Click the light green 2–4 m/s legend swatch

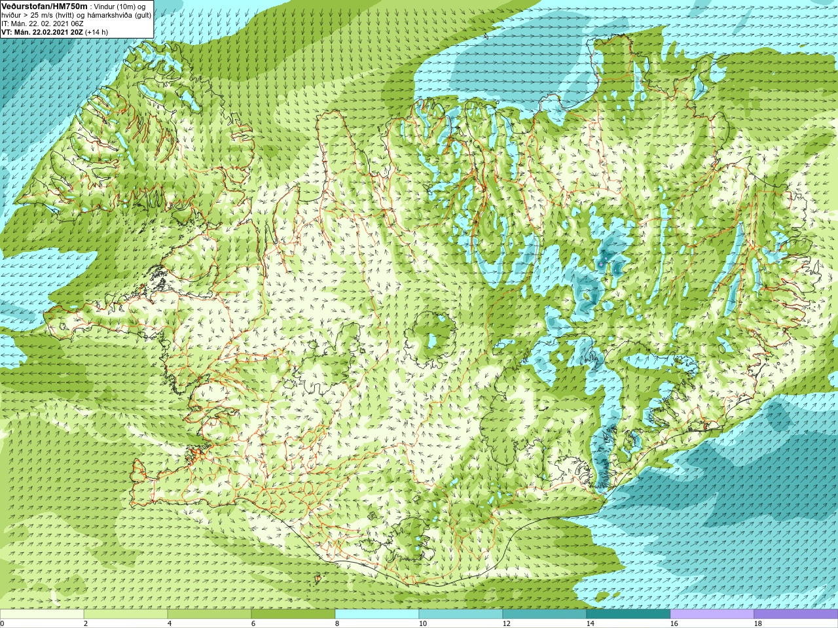tap(126, 614)
